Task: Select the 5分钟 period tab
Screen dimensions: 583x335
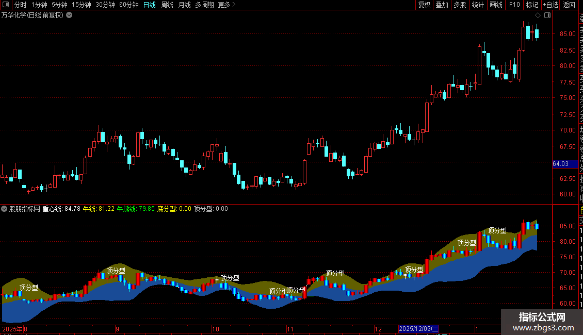Action: (x=59, y=5)
